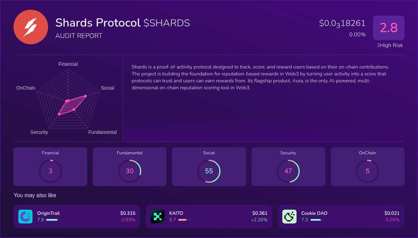Image resolution: width=418 pixels, height=238 pixels.
Task: Select the Fundamental gauge showing 30
Action: coord(130,171)
